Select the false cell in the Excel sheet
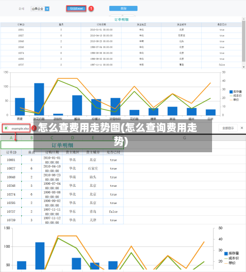This screenshot has height=272, width=246. point(113,211)
